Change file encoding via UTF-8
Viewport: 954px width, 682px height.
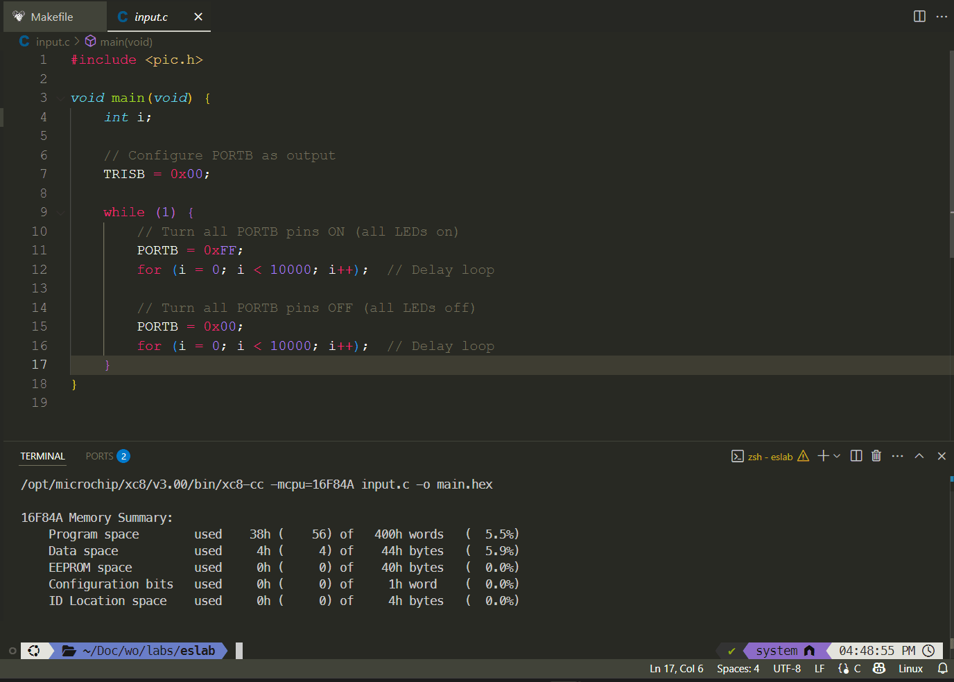click(787, 669)
